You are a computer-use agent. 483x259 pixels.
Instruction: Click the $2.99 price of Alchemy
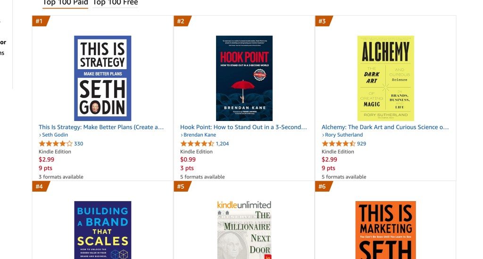(329, 160)
